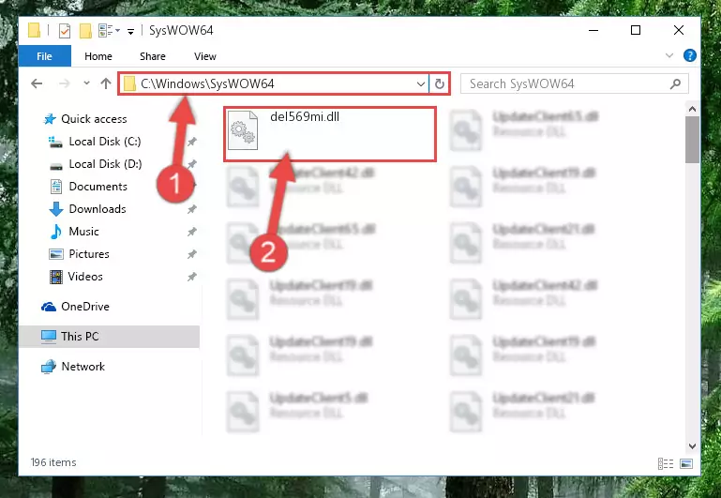The width and height of the screenshot is (721, 498).
Task: Click the del569mi.dll gear file icon
Action: click(243, 130)
